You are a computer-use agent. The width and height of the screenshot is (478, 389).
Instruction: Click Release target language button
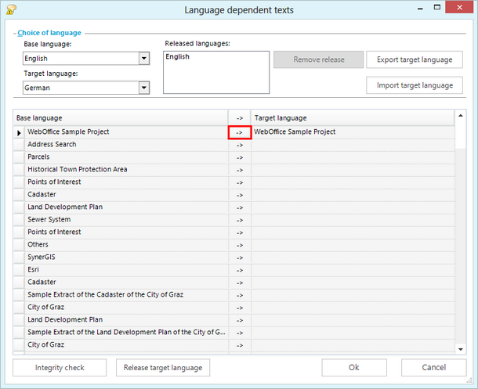point(163,367)
